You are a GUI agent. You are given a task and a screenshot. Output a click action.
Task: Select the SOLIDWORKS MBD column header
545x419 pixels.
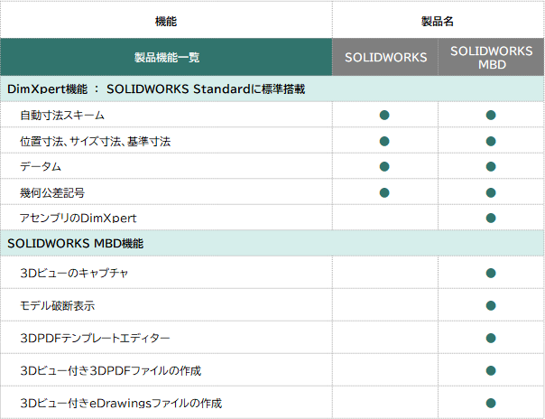(491, 58)
